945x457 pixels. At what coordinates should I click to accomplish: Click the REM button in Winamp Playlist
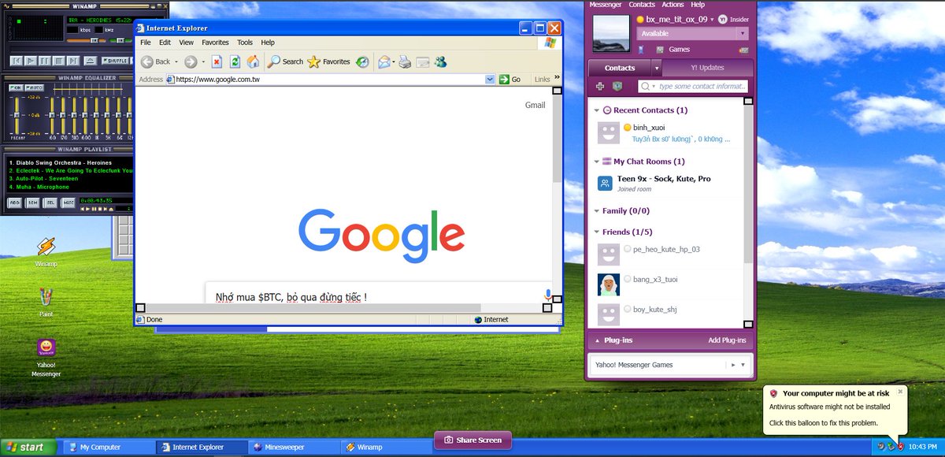33,202
